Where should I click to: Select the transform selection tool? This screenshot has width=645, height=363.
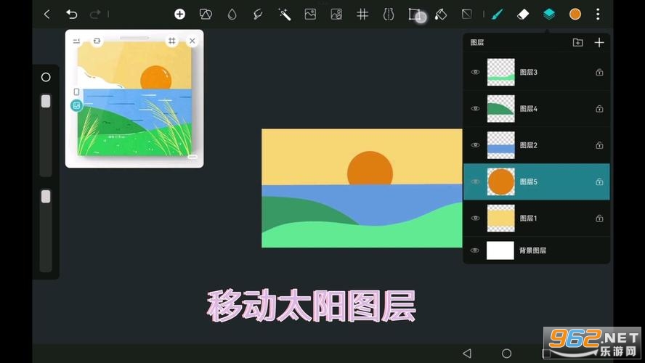coord(415,15)
